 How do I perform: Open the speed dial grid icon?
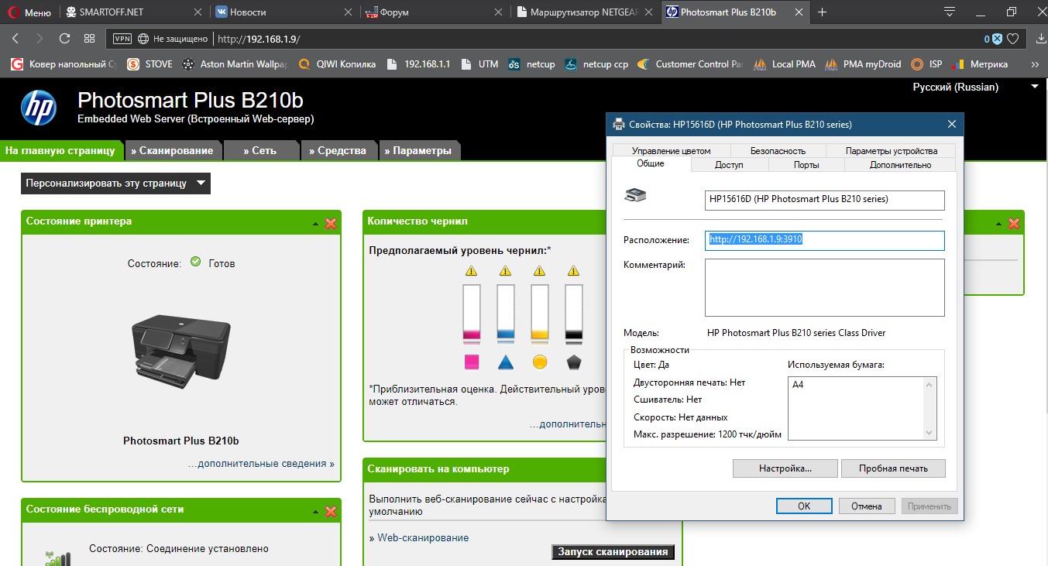pos(89,38)
